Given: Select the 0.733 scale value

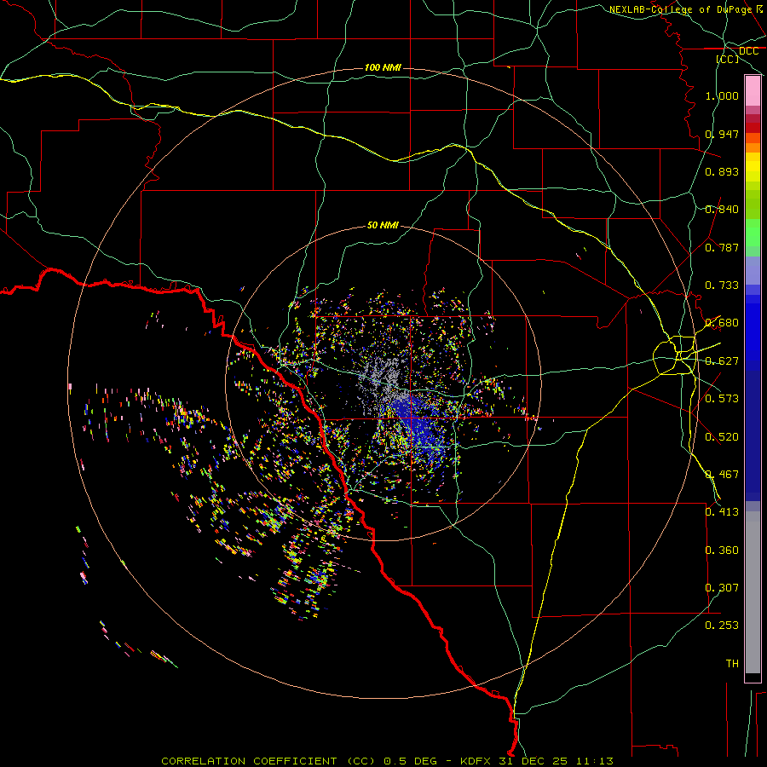Looking at the screenshot, I should pyautogui.click(x=722, y=285).
